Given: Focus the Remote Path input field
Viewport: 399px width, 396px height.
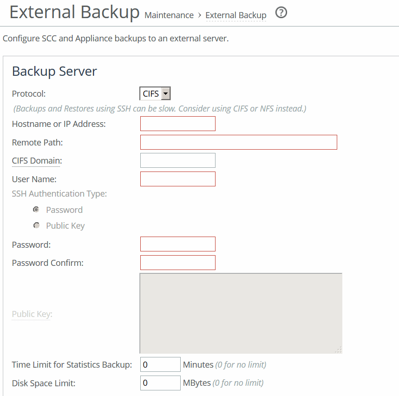Looking at the screenshot, I should tap(238, 142).
